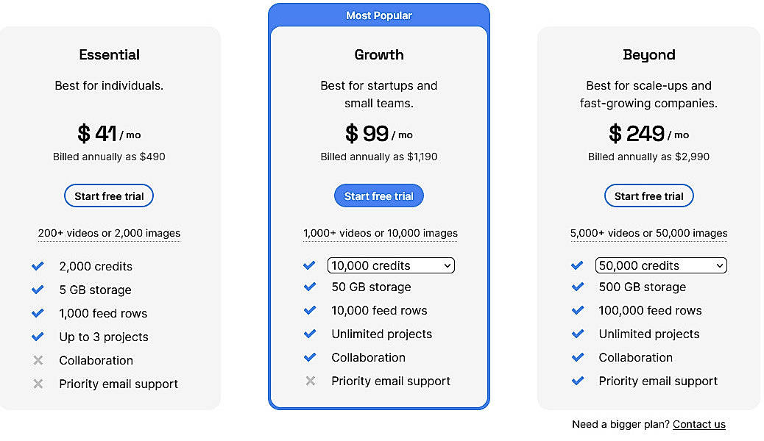This screenshot has height=441, width=764.
Task: Click the checkmark beside Unlimited projects in Beyond
Action: coord(578,334)
